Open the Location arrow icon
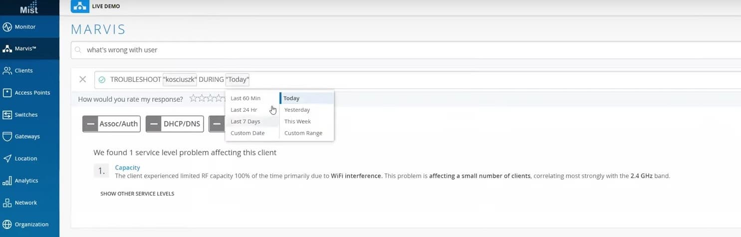Image resolution: width=741 pixels, height=237 pixels. 7,159
